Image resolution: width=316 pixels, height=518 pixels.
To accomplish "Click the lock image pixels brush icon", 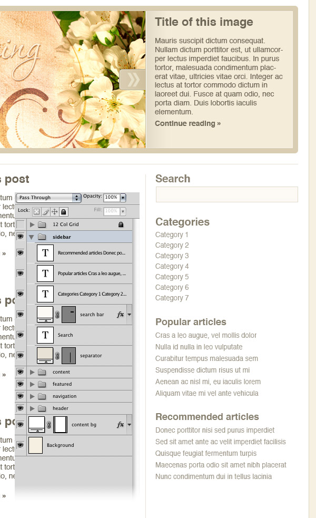I will [46, 211].
